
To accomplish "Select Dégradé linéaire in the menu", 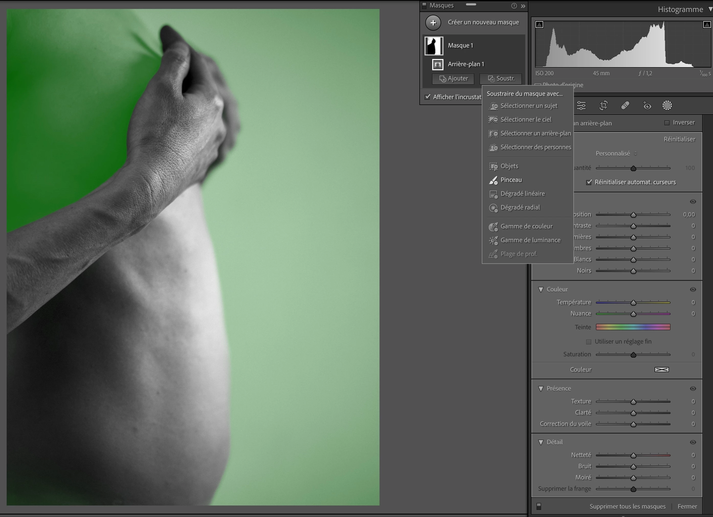I will (x=522, y=194).
